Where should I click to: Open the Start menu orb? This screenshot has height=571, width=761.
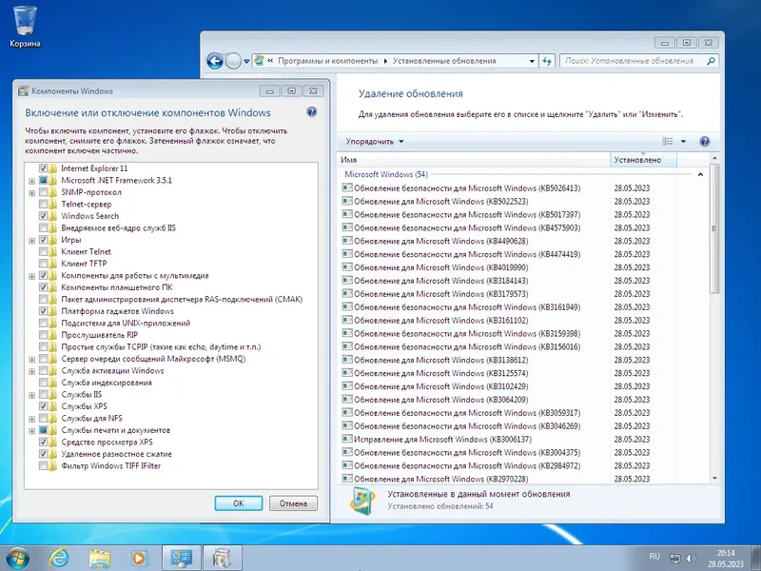point(17,559)
